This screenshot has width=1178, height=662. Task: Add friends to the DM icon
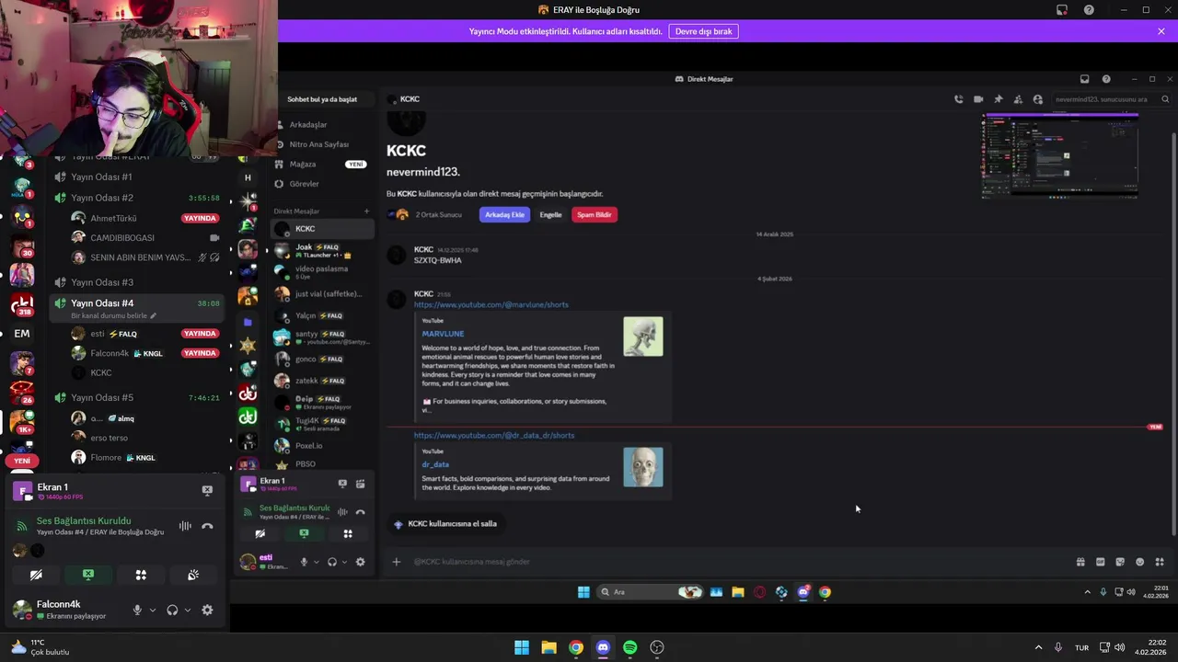[1018, 99]
